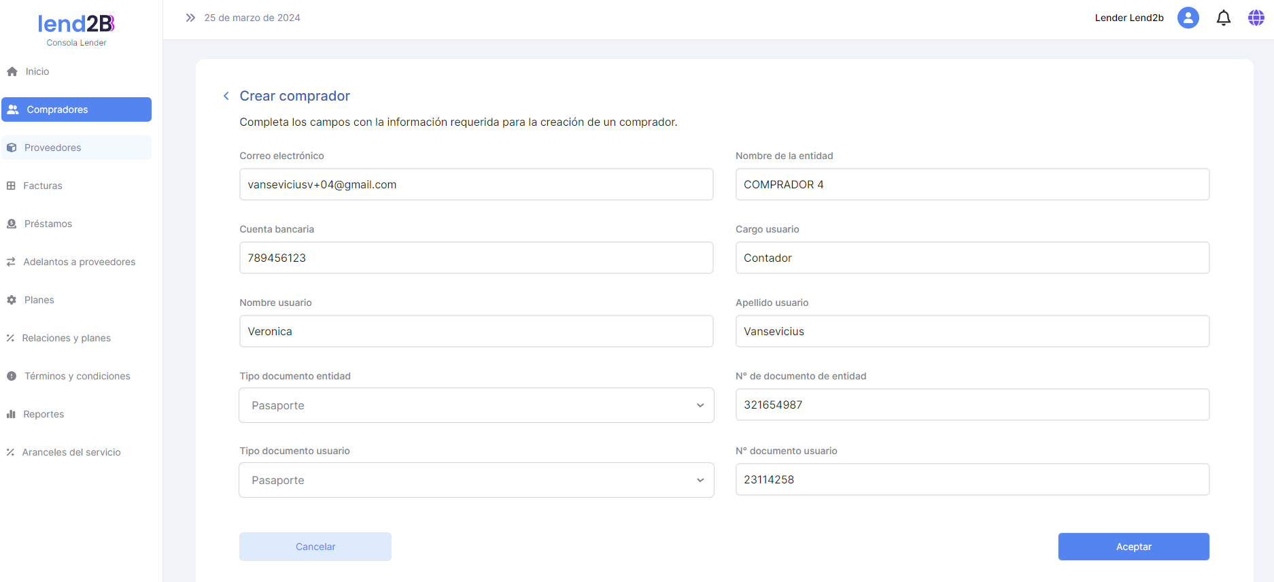Select Términos y condiciones in sidebar
This screenshot has width=1274, height=582.
[77, 376]
